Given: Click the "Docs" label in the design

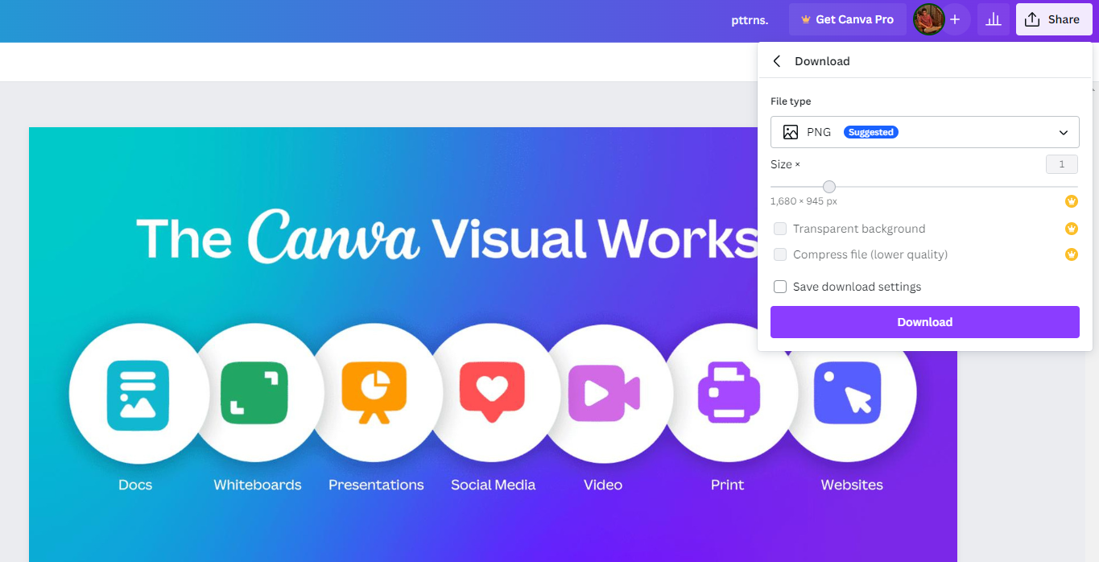Looking at the screenshot, I should point(135,485).
